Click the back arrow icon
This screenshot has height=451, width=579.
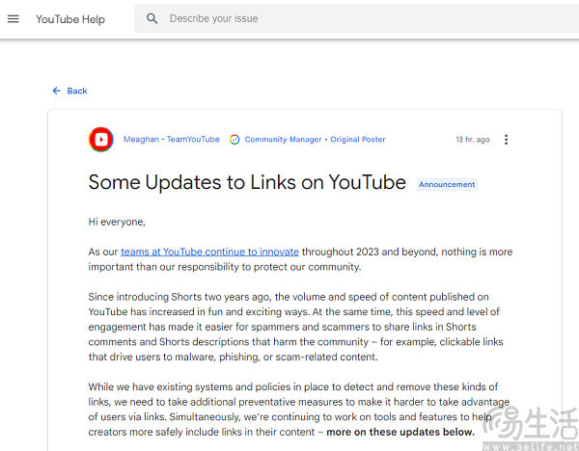tap(56, 91)
